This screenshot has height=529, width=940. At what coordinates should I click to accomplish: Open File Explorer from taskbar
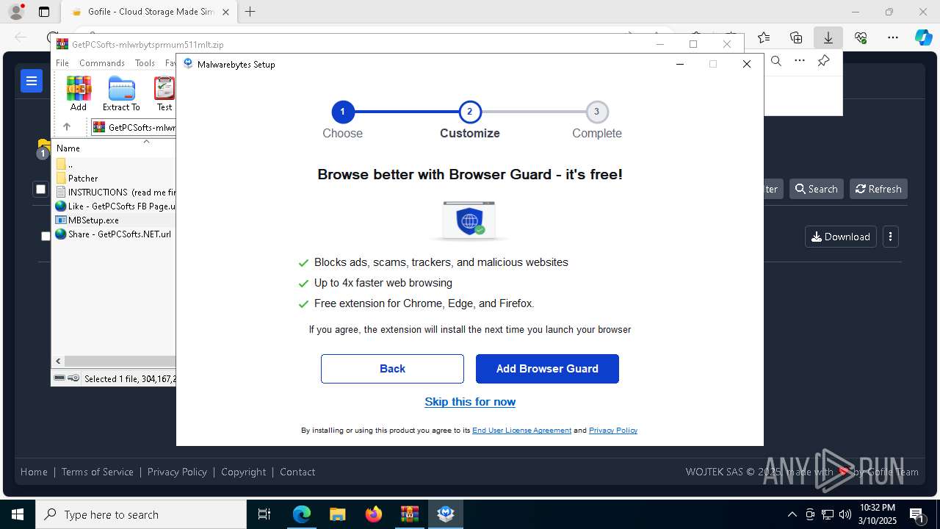[337, 514]
